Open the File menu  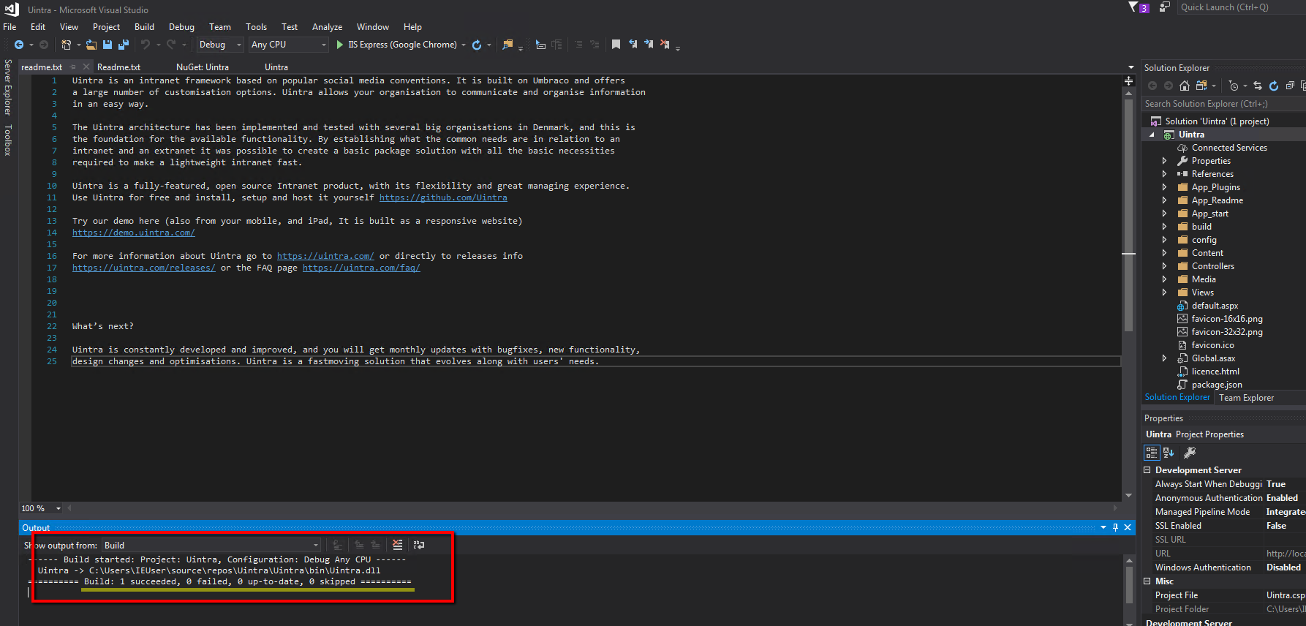10,27
